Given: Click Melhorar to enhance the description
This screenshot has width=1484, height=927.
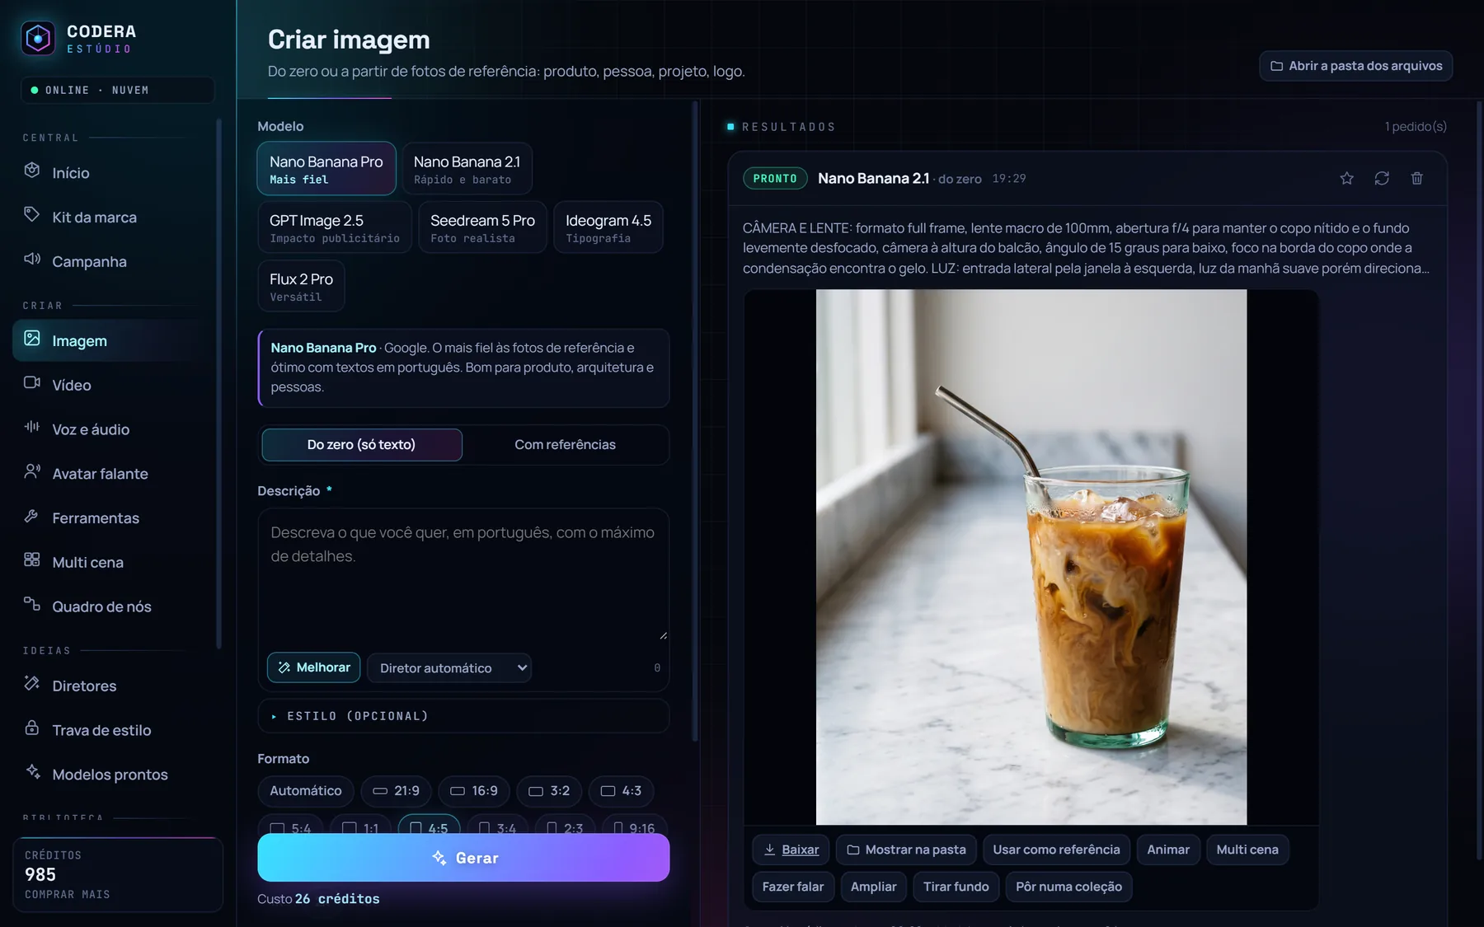Looking at the screenshot, I should (x=314, y=667).
